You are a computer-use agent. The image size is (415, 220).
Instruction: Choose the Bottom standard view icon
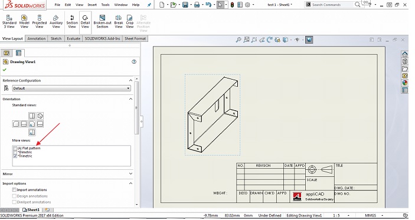[32, 132]
